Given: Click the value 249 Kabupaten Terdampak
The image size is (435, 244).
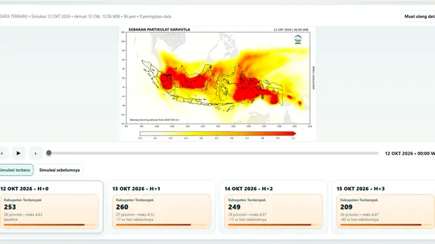Looking at the screenshot, I should pos(234,207).
